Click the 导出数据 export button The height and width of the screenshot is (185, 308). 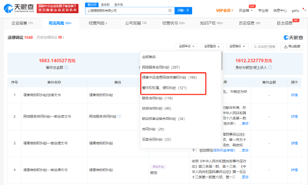[x=292, y=46]
